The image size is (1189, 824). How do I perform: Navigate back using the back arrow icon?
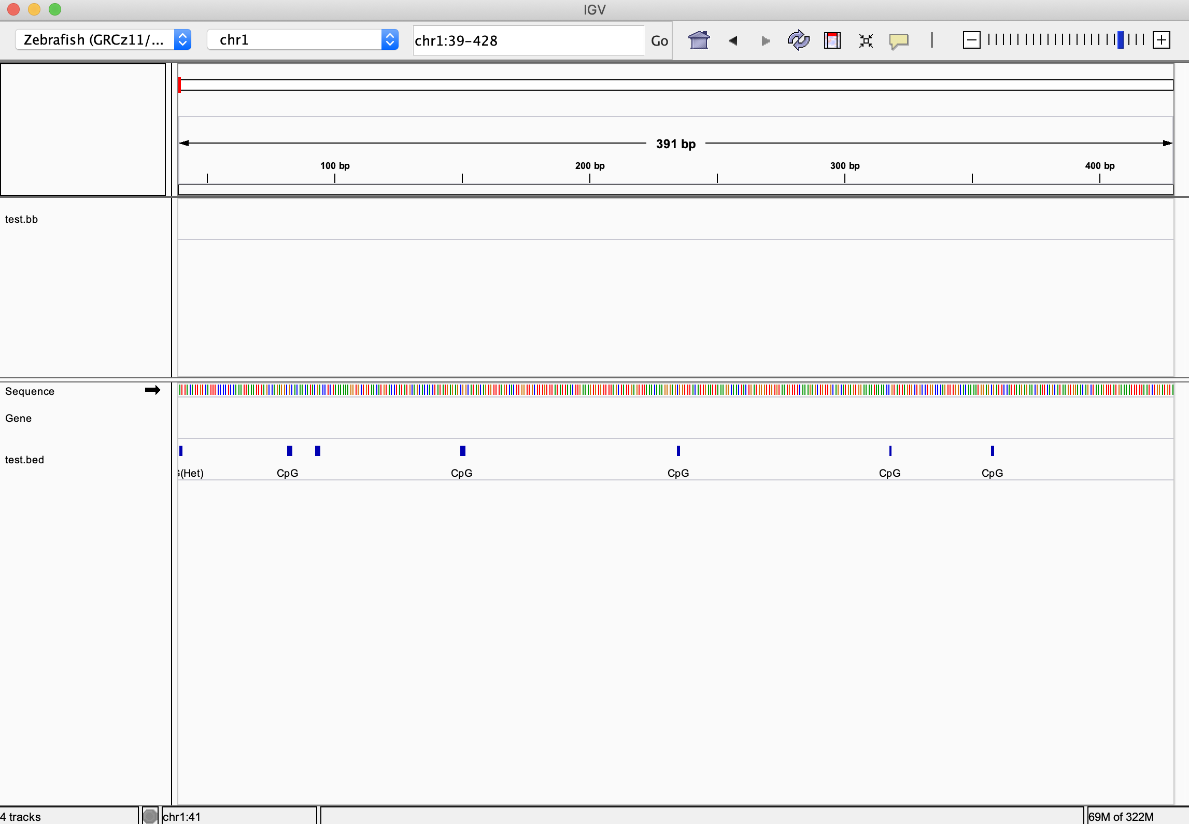[732, 41]
